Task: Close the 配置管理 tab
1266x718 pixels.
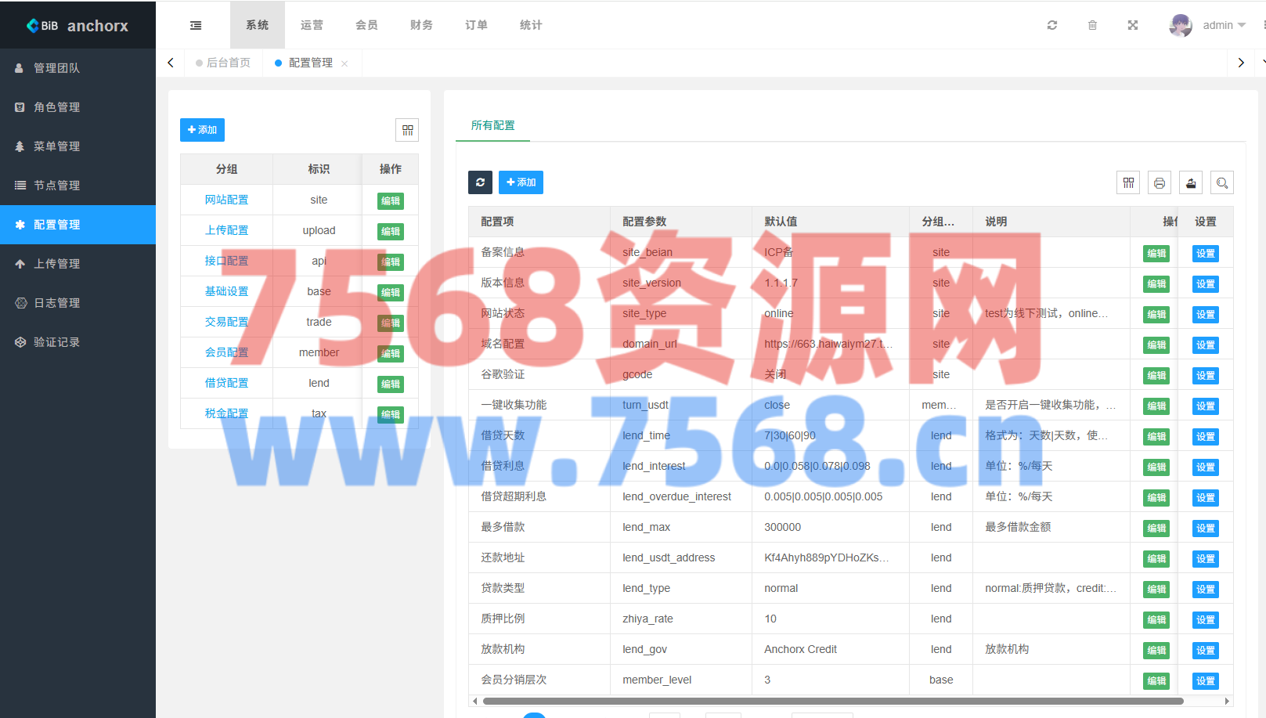Action: 344,63
